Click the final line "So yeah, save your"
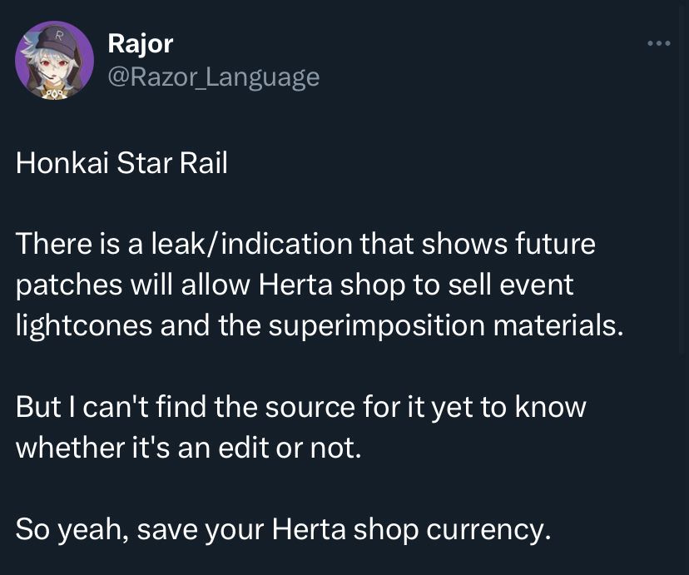689x575 pixels. tap(283, 529)
